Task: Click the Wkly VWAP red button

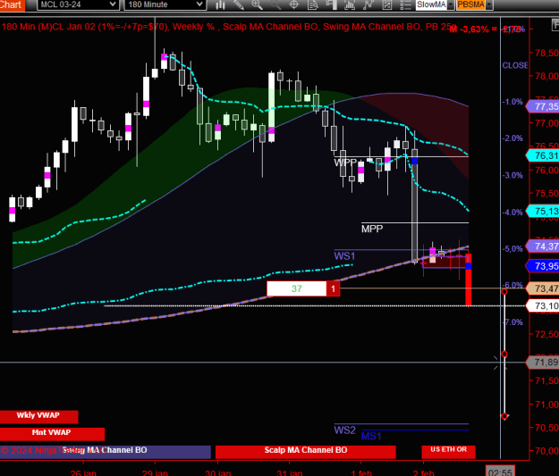Action: [38, 416]
